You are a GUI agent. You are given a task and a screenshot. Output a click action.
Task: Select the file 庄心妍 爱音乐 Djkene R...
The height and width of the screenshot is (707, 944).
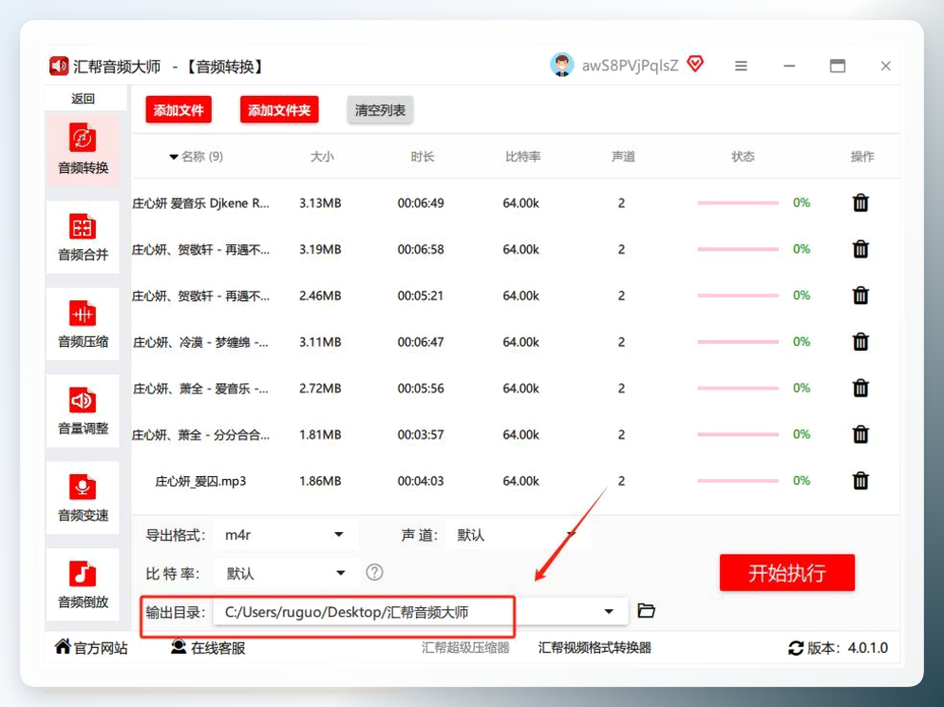tap(200, 203)
